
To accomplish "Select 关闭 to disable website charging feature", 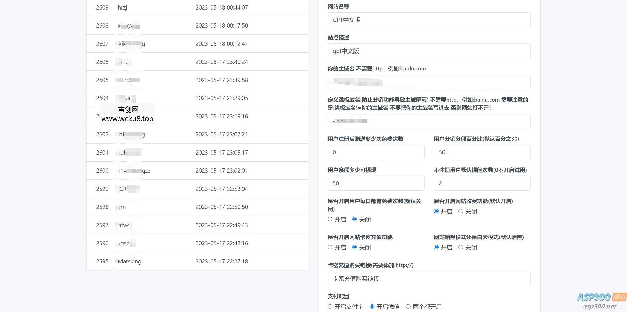I will [460, 211].
